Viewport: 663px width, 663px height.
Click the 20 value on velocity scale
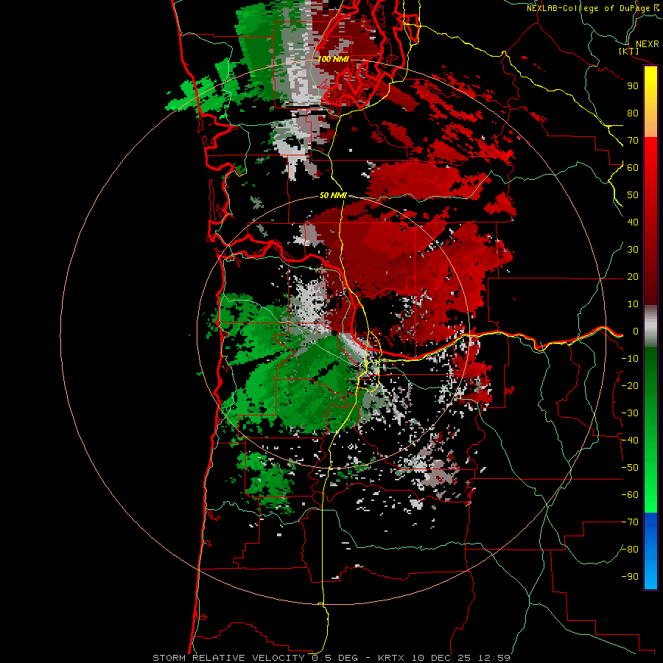click(x=633, y=277)
